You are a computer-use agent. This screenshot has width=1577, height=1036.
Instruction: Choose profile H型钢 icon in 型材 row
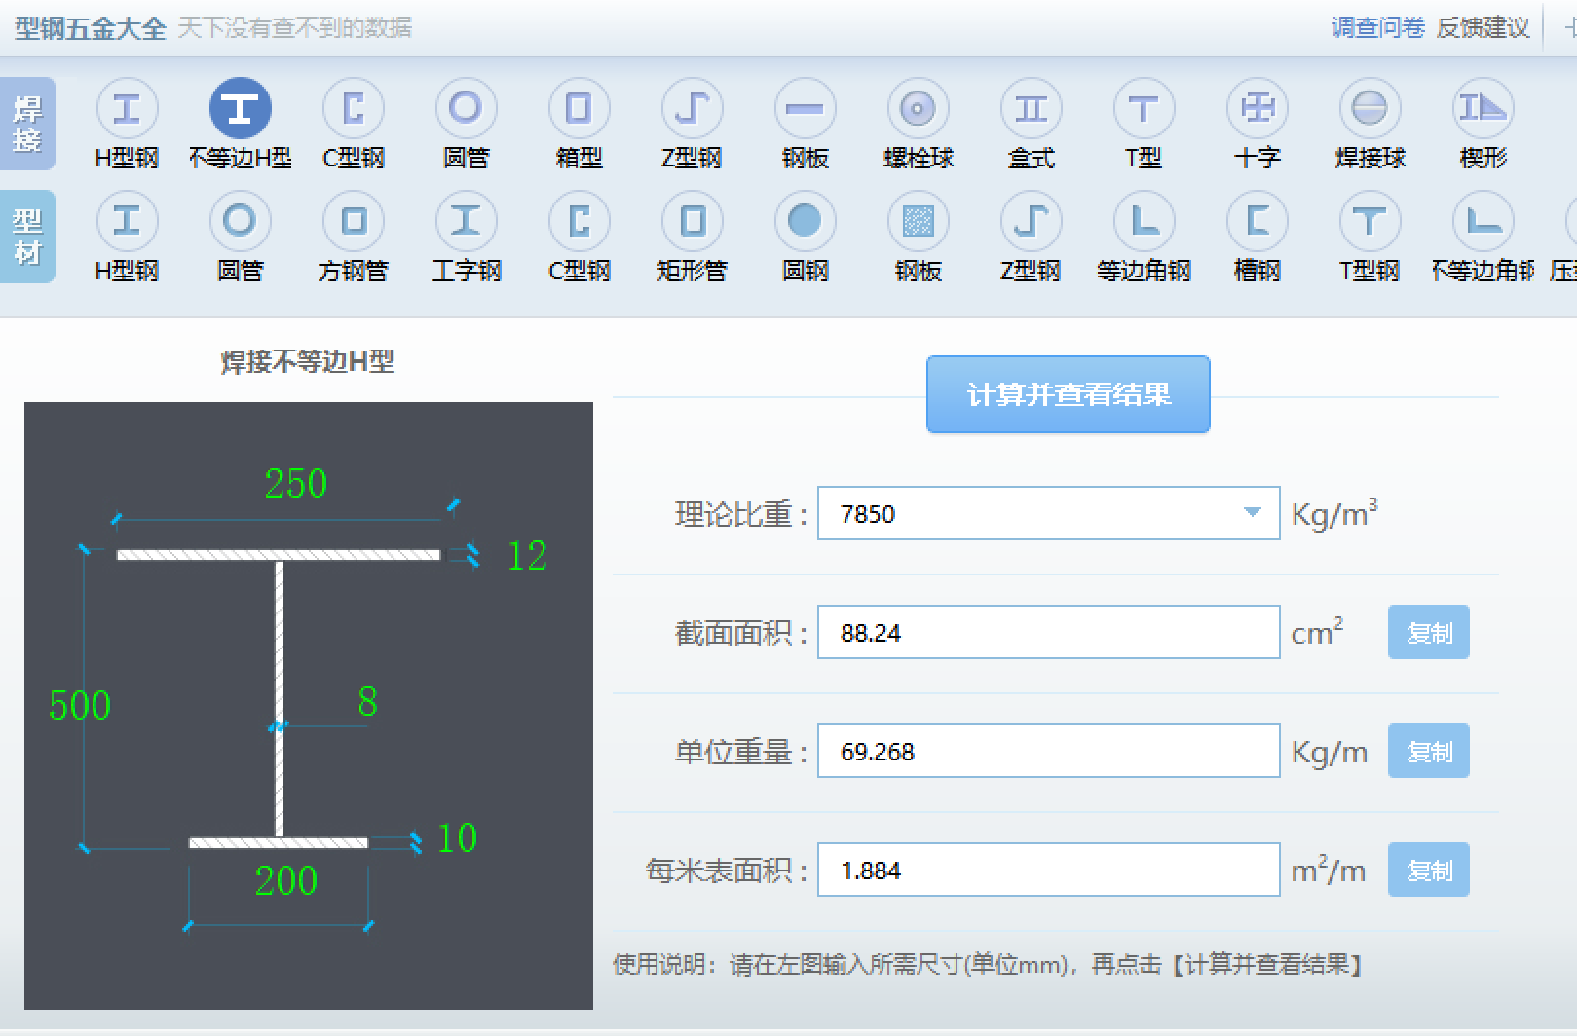(127, 221)
